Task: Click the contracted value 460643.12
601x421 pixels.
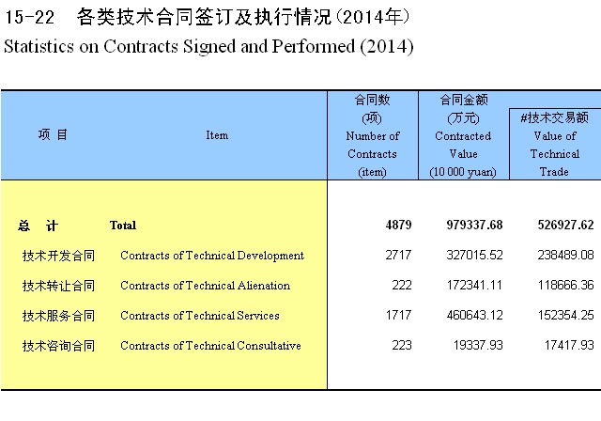Action: 474,316
